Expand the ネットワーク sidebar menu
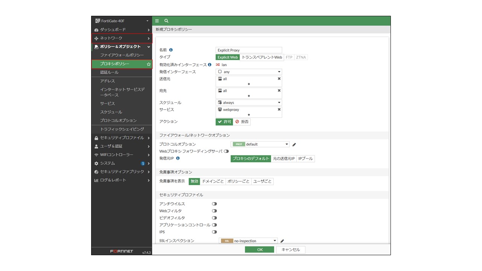The height and width of the screenshot is (271, 482). (x=122, y=38)
